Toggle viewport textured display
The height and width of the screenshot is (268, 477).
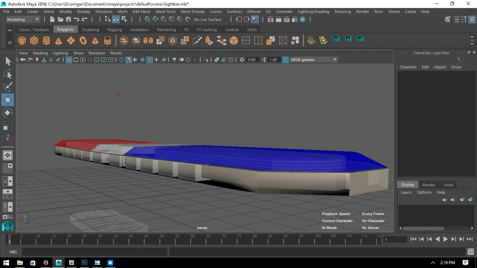[x=149, y=60]
